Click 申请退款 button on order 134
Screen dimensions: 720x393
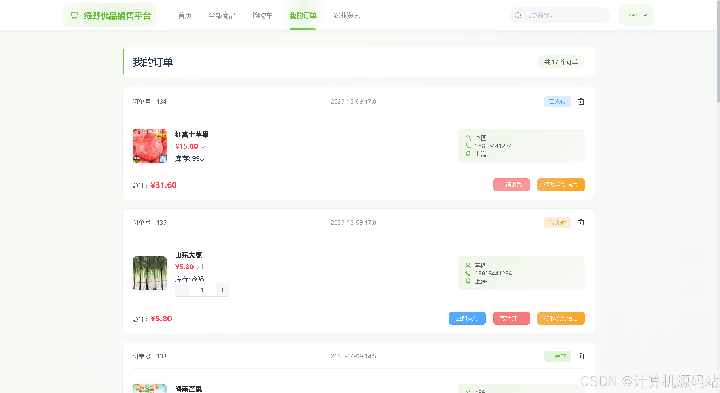(x=511, y=185)
